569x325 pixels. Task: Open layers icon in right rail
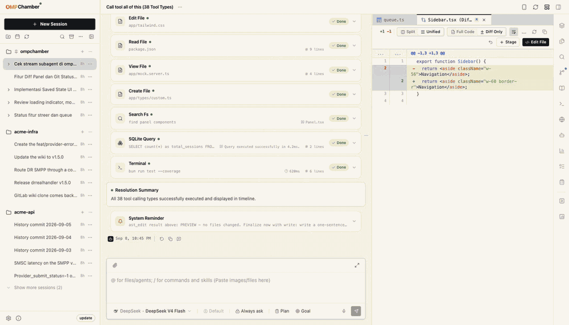point(562,26)
